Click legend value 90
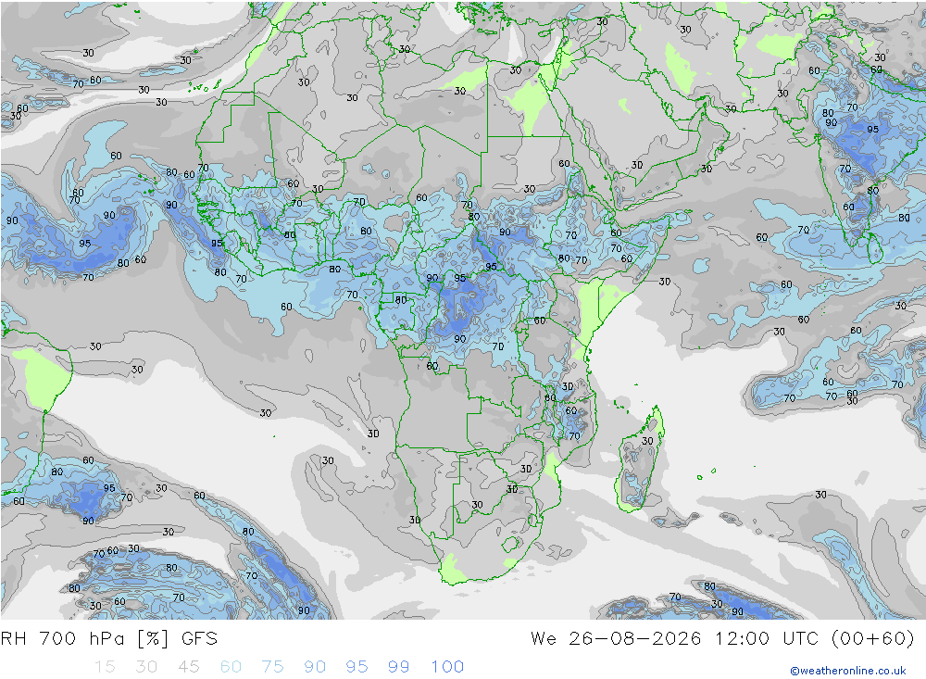The height and width of the screenshot is (679, 926). point(315,667)
